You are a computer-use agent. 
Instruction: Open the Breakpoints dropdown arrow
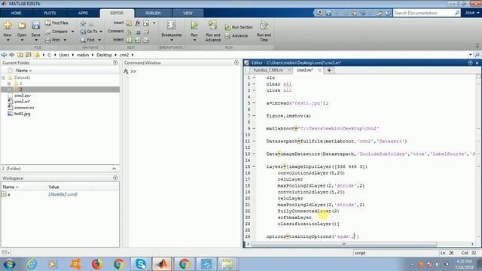pos(172,40)
